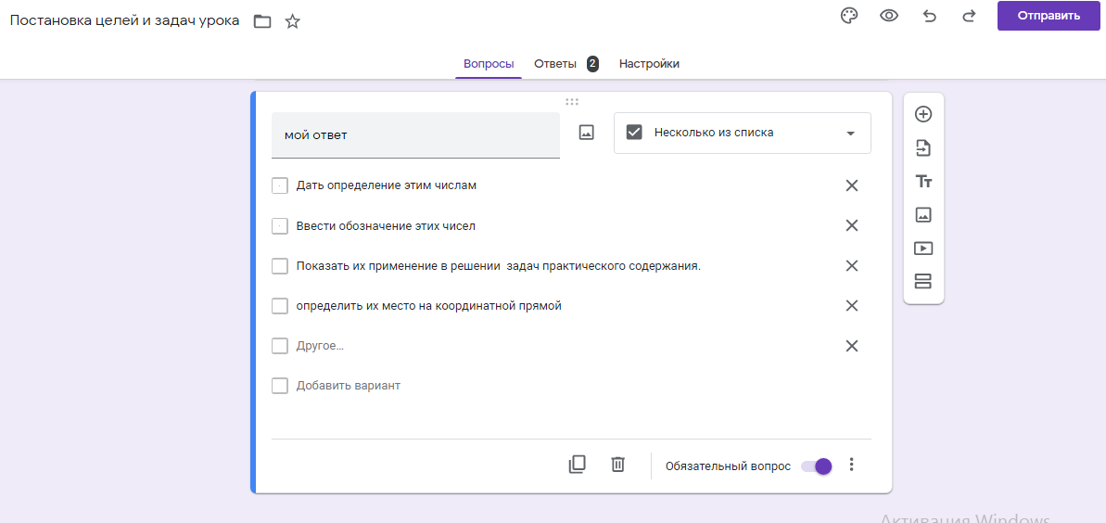Grab the question drag handle dots
Screen dimensions: 1106x523
[572, 102]
